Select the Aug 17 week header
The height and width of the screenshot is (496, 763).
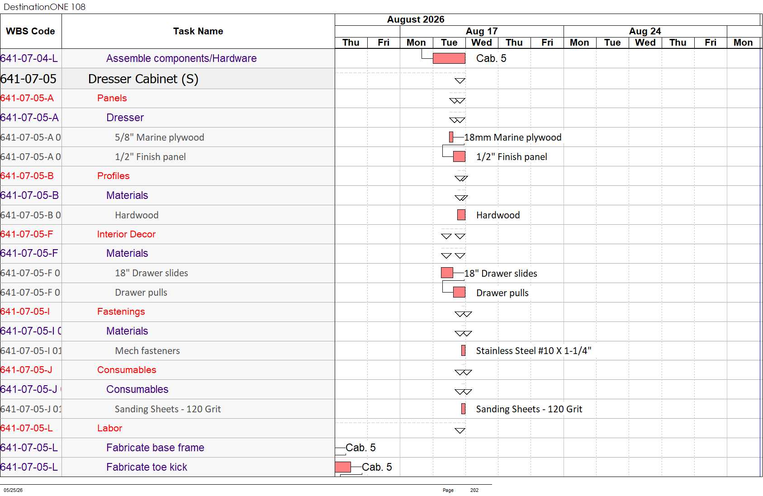[482, 31]
